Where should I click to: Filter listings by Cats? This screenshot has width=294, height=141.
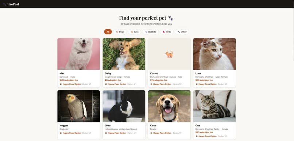click(x=135, y=32)
